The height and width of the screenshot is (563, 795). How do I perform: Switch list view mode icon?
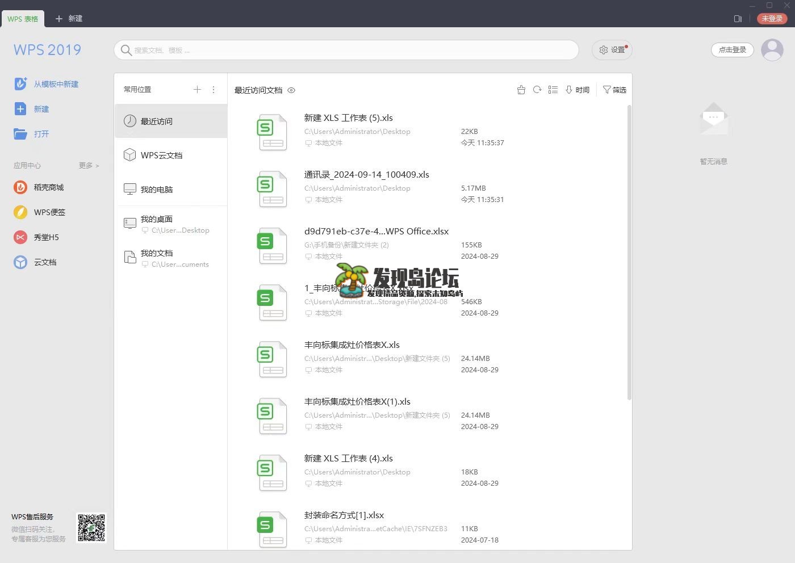553,90
